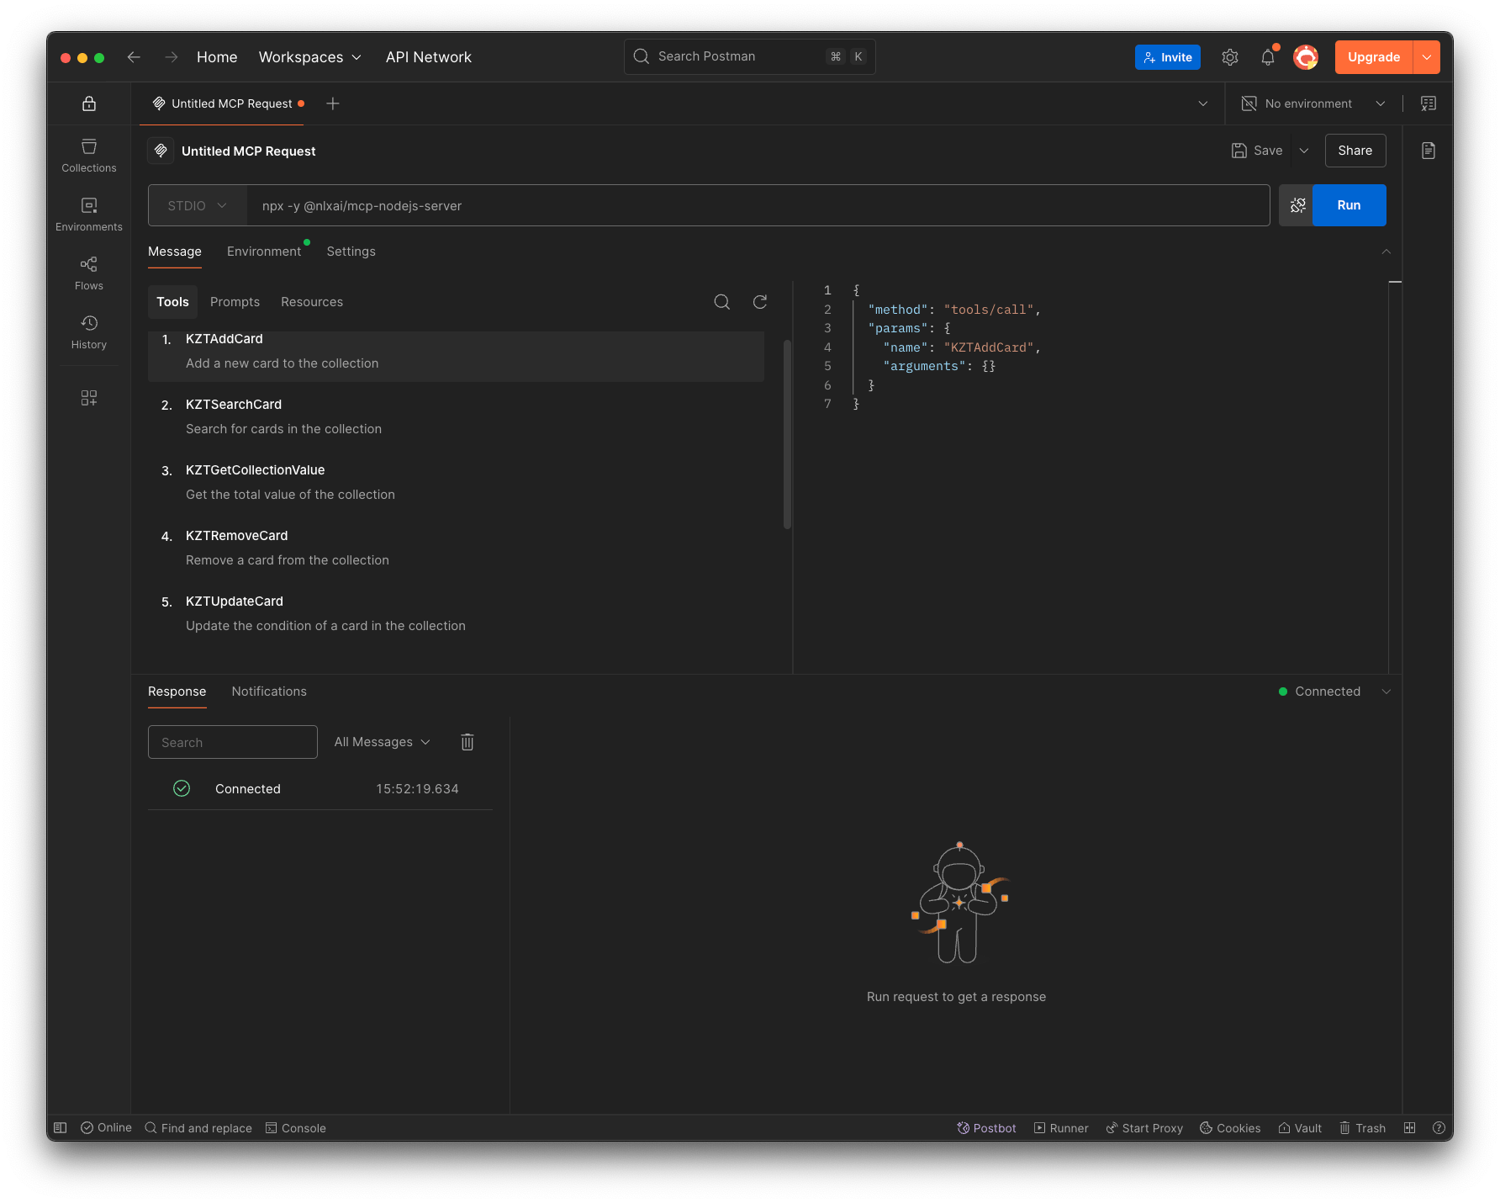The width and height of the screenshot is (1500, 1203).
Task: Click the Save button
Action: point(1257,151)
